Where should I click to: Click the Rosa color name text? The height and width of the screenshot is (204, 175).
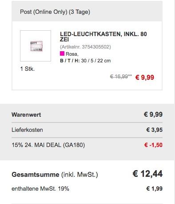pos(72,54)
